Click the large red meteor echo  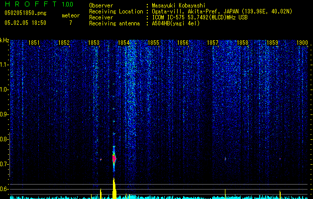tap(114, 159)
